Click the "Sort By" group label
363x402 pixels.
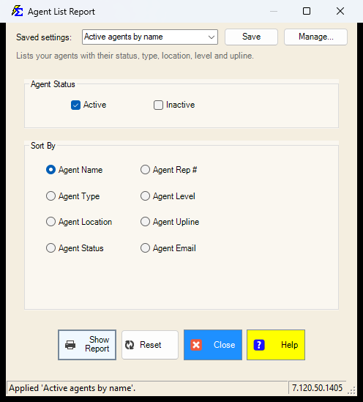tap(43, 146)
